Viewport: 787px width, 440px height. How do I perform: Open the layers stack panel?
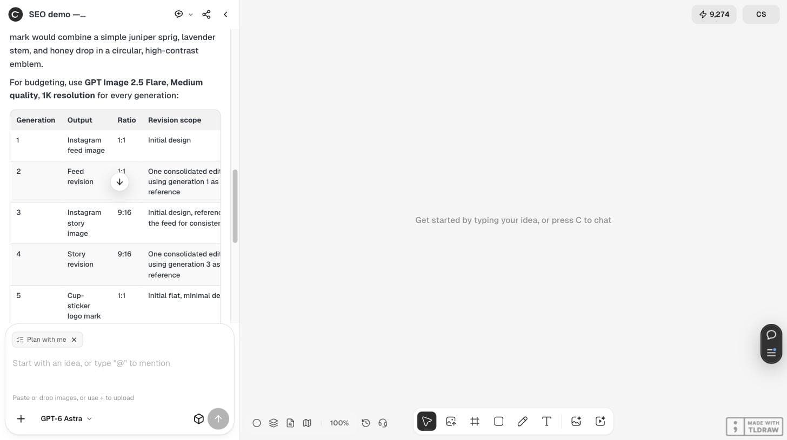pos(274,423)
